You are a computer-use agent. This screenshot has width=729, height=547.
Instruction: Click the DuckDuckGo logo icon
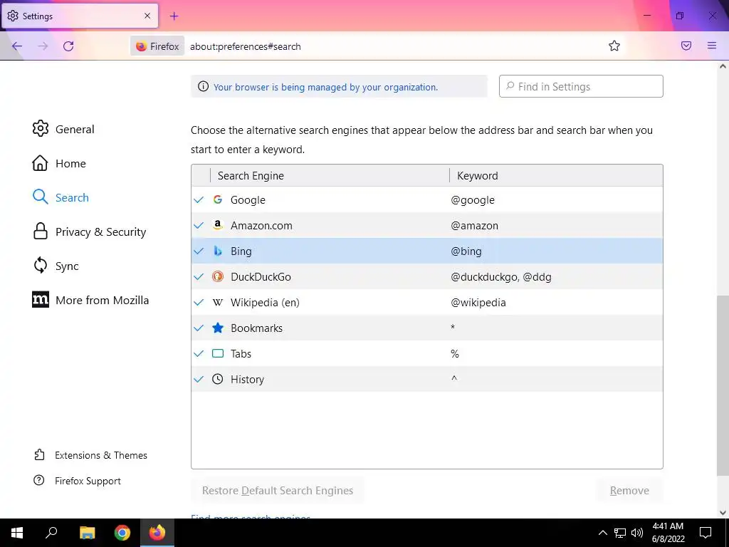218,276
